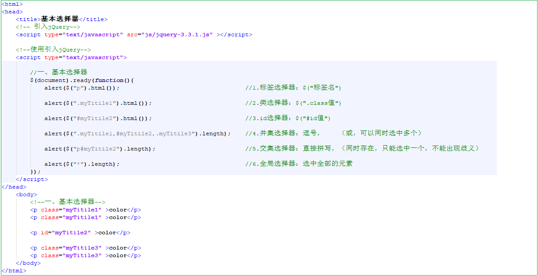Click the comment 2.类选择器
The height and width of the screenshot is (276, 538).
point(293,103)
